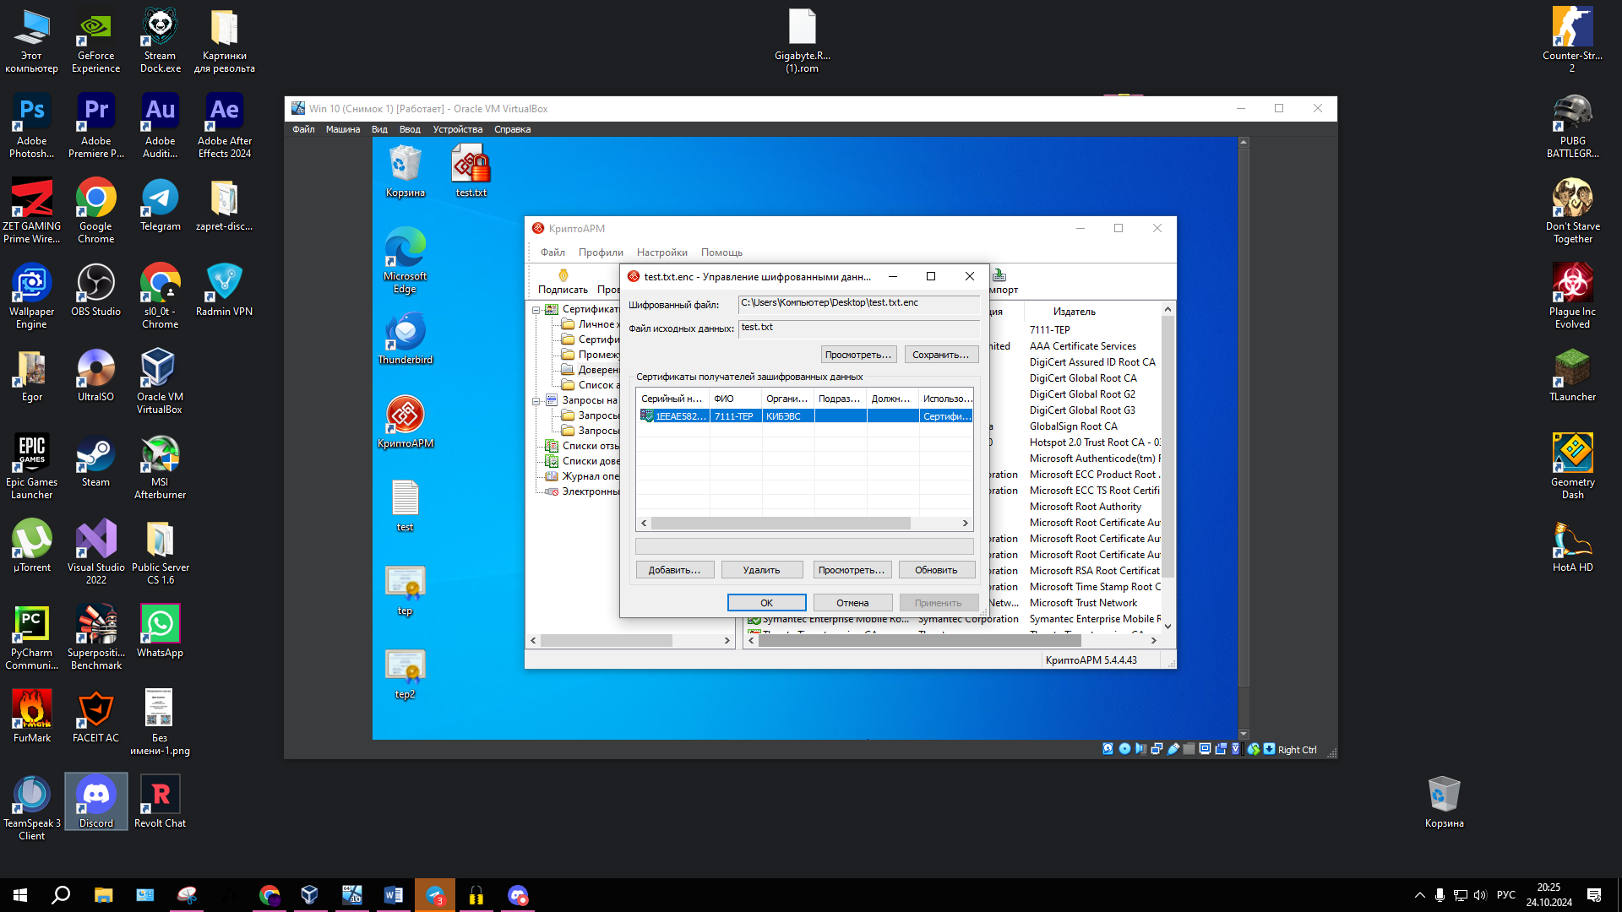Click the Подписать (Sign) toolbar icon in КриптоАРМ
Viewport: 1622px width, 912px height.
coord(563,282)
